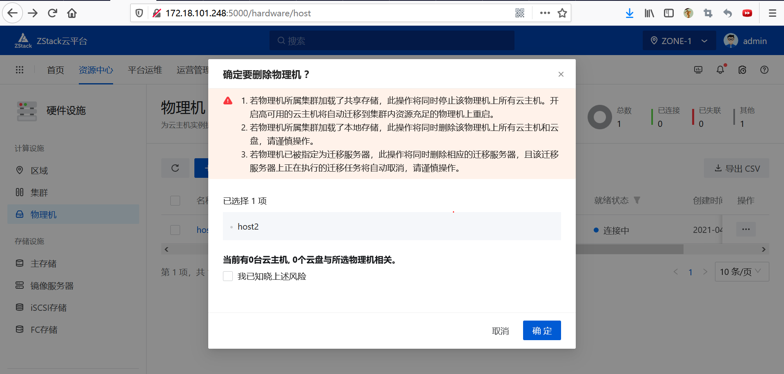Screen dimensions: 784x374
Task: Refresh the host list
Action: tap(175, 168)
